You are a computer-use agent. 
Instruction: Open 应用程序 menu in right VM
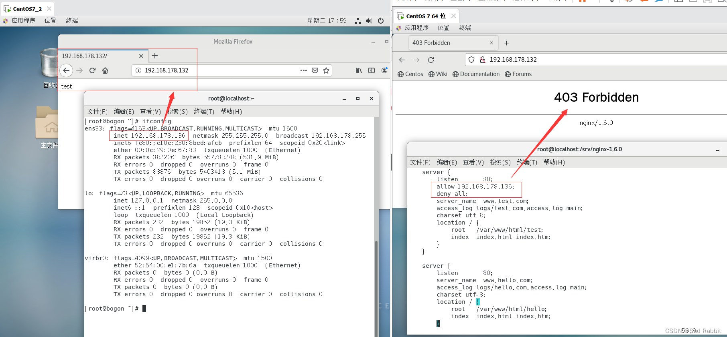click(x=413, y=28)
